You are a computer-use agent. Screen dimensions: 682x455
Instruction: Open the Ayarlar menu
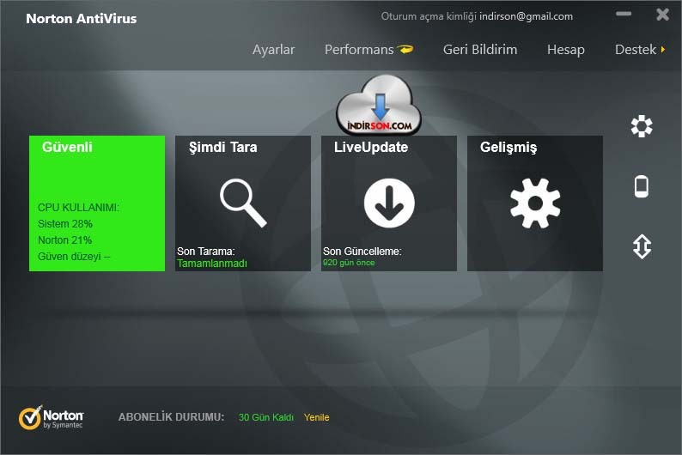click(274, 50)
